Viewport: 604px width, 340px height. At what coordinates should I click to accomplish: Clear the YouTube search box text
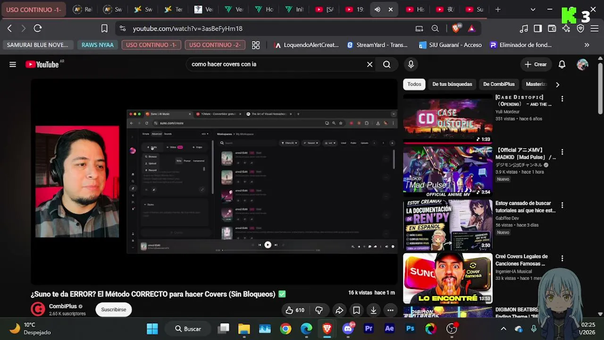coord(369,64)
